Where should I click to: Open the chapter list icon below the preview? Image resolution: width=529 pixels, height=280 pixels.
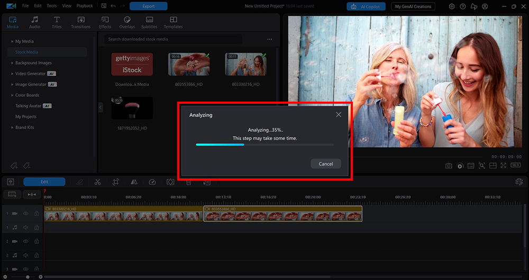[471, 166]
